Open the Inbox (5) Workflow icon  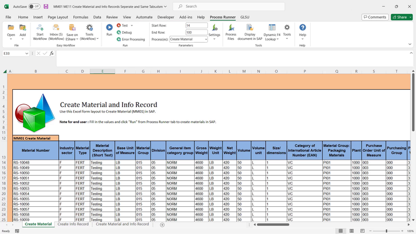[x=56, y=27]
